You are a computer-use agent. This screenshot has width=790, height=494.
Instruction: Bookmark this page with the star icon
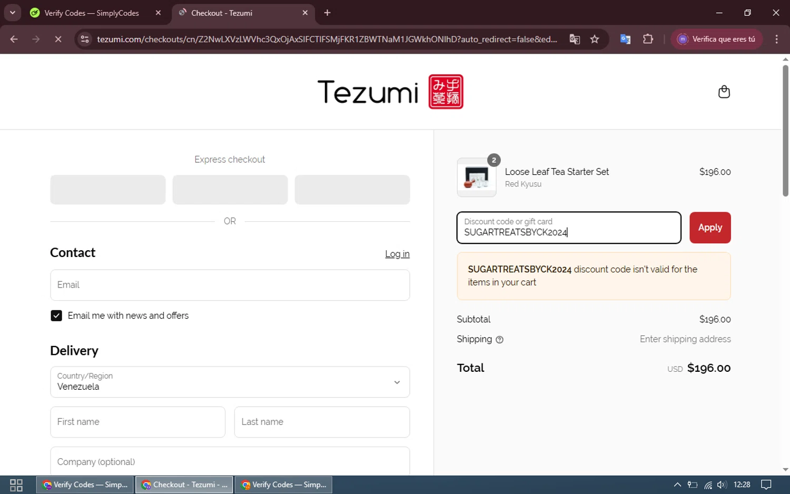pos(595,39)
